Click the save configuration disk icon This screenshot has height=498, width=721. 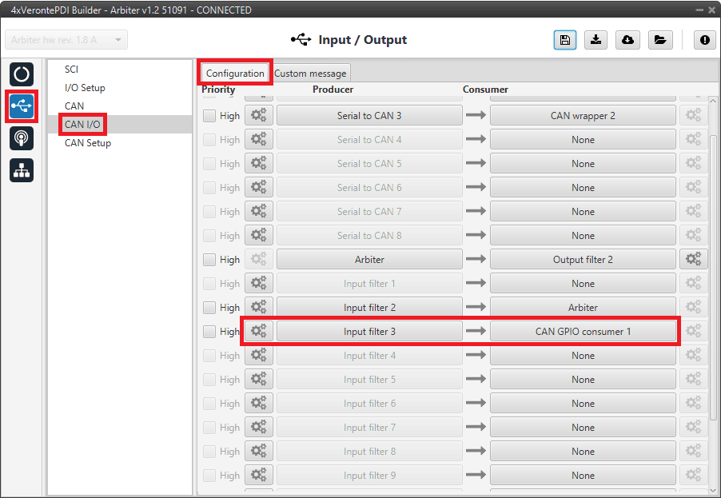(565, 40)
